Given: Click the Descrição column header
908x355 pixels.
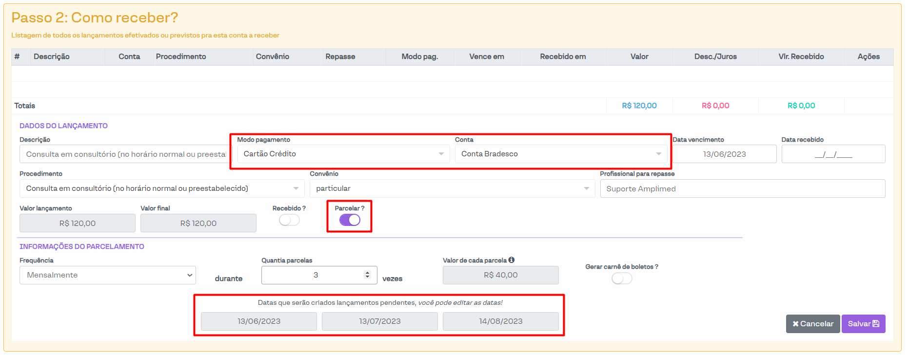Looking at the screenshot, I should tap(52, 56).
